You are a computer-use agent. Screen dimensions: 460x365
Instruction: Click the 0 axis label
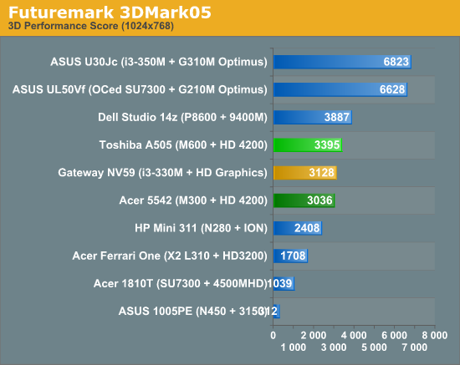coord(273,336)
